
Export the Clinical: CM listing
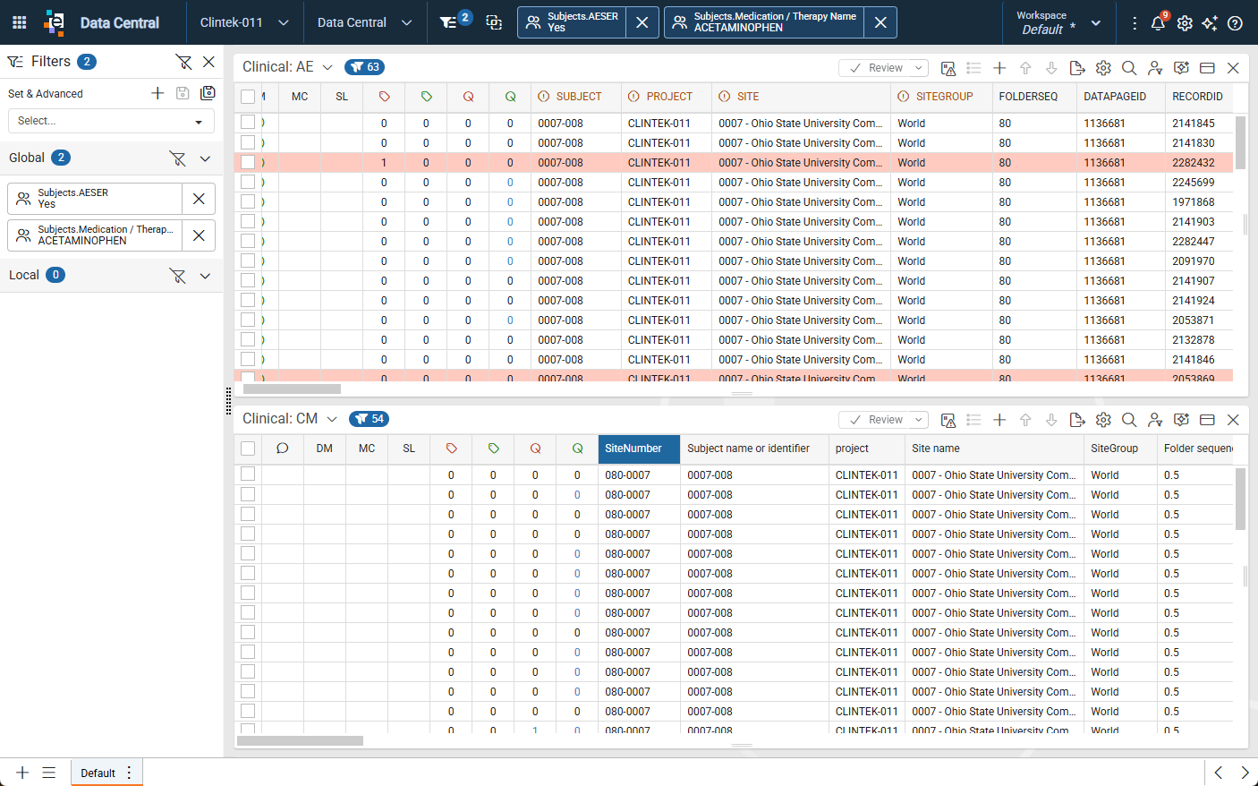pyautogui.click(x=1077, y=420)
